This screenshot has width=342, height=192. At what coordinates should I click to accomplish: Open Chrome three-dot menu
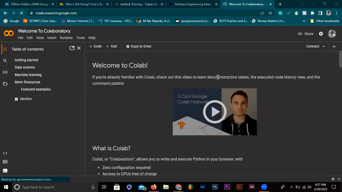(x=336, y=13)
